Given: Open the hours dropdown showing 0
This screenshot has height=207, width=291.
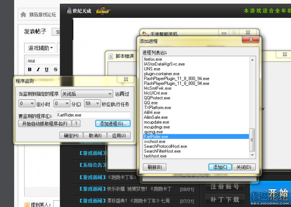Looking at the screenshot, I should pos(27,103).
